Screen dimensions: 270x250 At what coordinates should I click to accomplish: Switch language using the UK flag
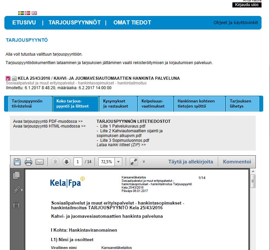tap(34, 13)
